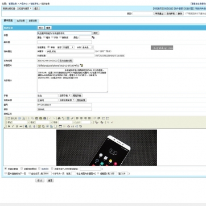Insert bulleted list in editor
The height and width of the screenshot is (206, 206).
coord(108,118)
